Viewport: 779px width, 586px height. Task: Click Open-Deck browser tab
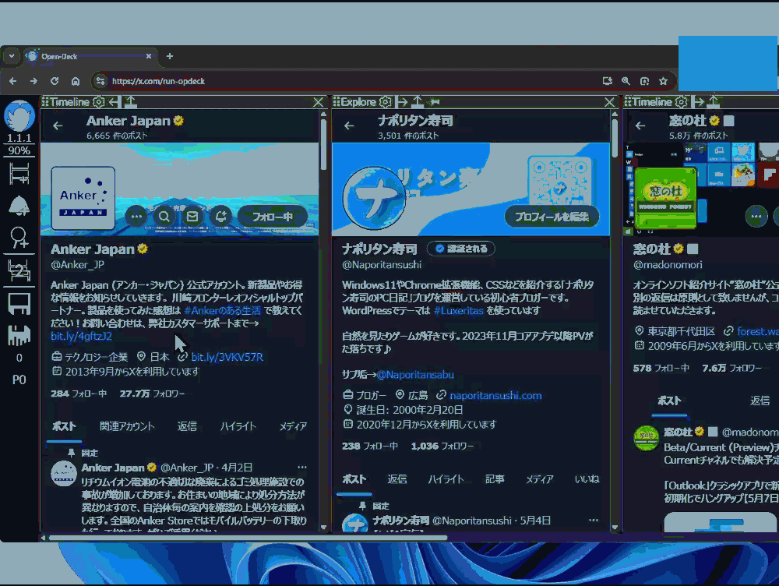(90, 57)
